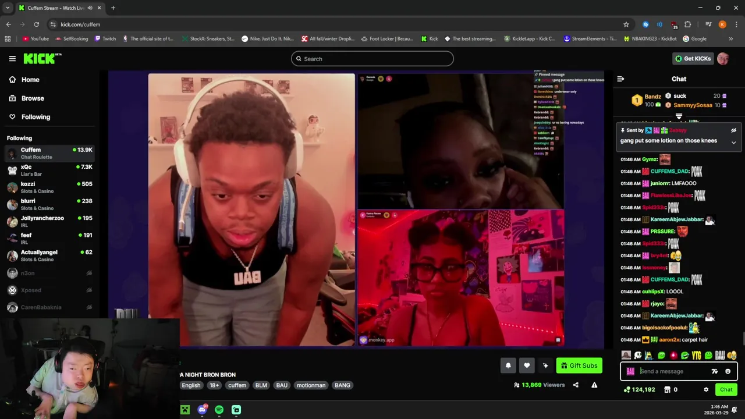Image resolution: width=745 pixels, height=419 pixels.
Task: Open the emoji picker in chat input
Action: pos(728,371)
